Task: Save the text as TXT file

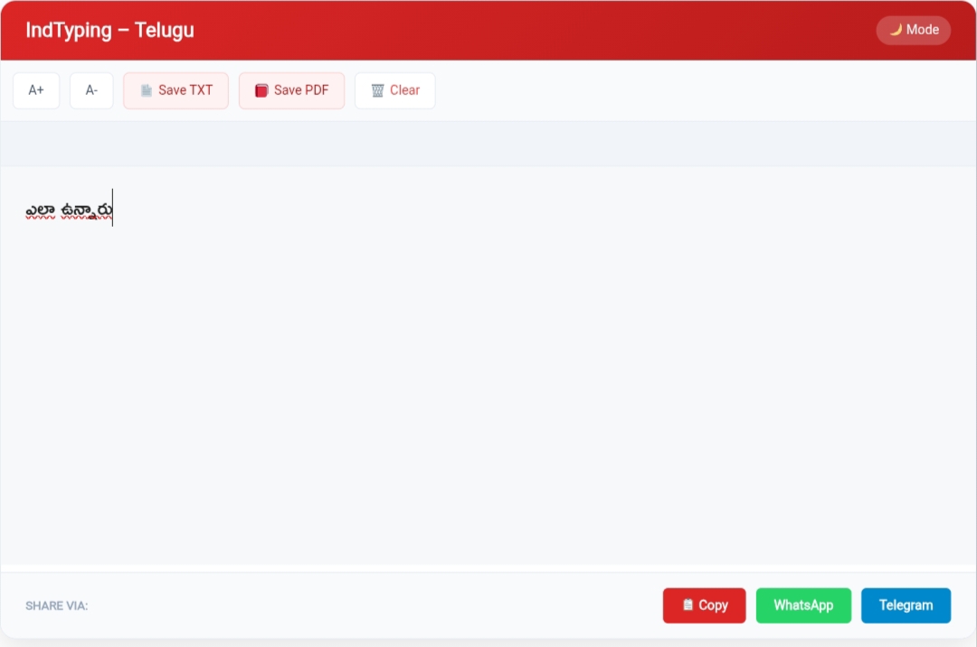Action: [x=175, y=90]
